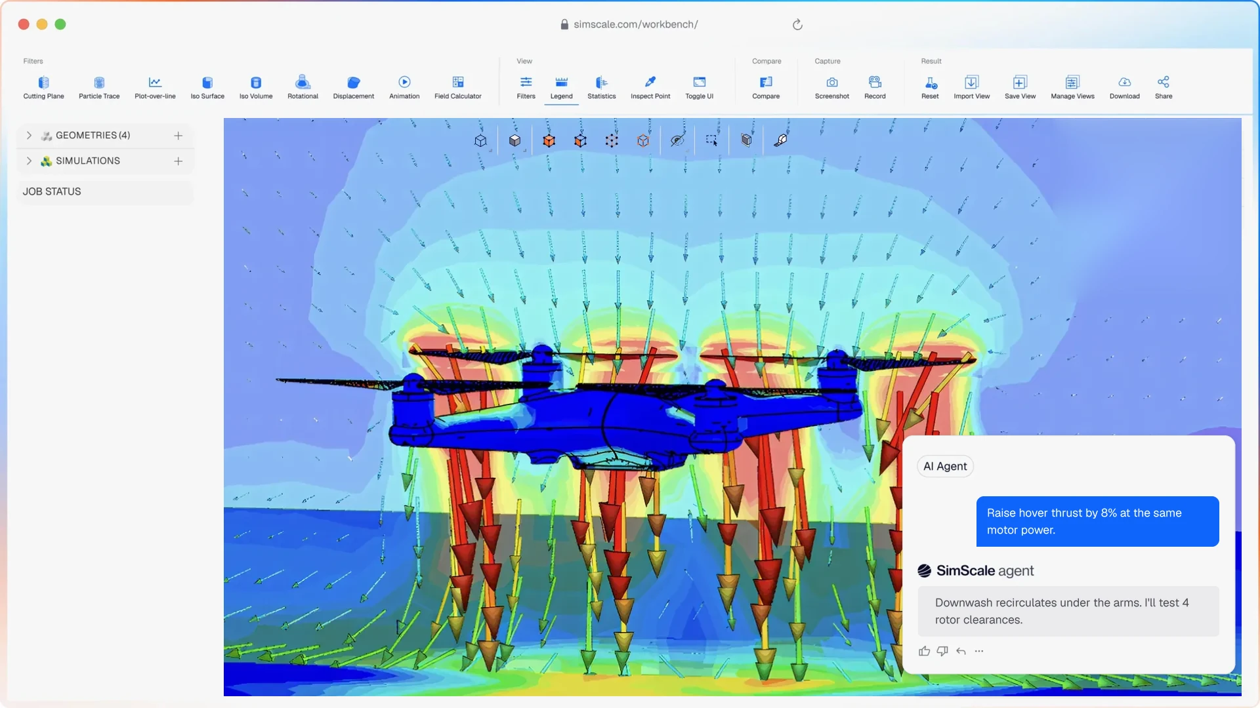The height and width of the screenshot is (708, 1260).
Task: Open the Field Calculator
Action: point(457,87)
